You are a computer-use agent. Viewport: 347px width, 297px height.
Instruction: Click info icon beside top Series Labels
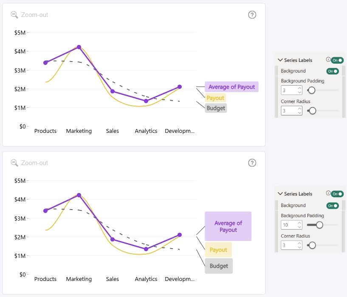(x=328, y=59)
